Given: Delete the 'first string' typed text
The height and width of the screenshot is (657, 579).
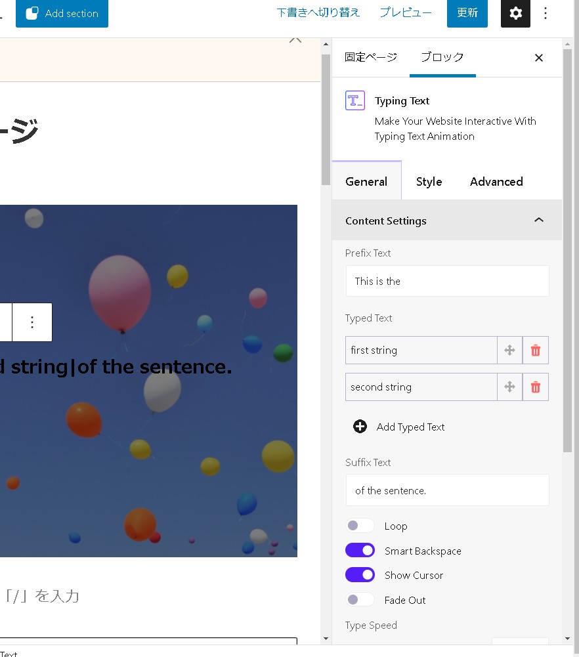Looking at the screenshot, I should (x=535, y=350).
